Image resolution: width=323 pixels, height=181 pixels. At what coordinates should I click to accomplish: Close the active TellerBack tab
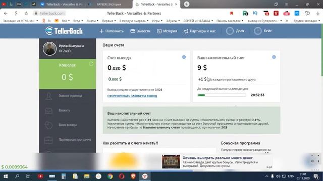click(176, 5)
